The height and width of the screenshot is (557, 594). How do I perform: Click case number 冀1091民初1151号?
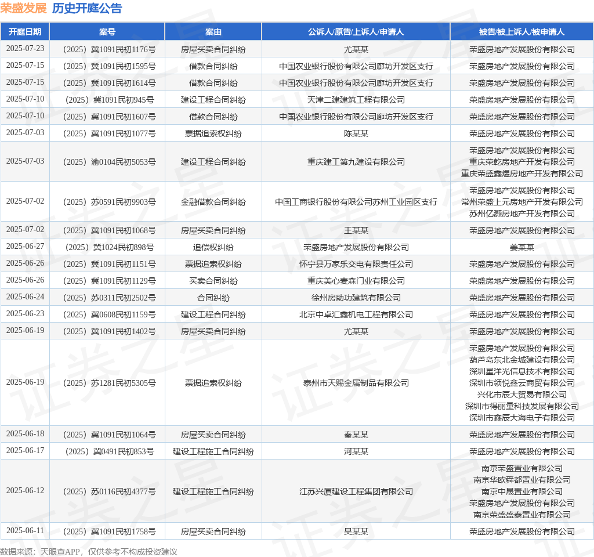[123, 264]
